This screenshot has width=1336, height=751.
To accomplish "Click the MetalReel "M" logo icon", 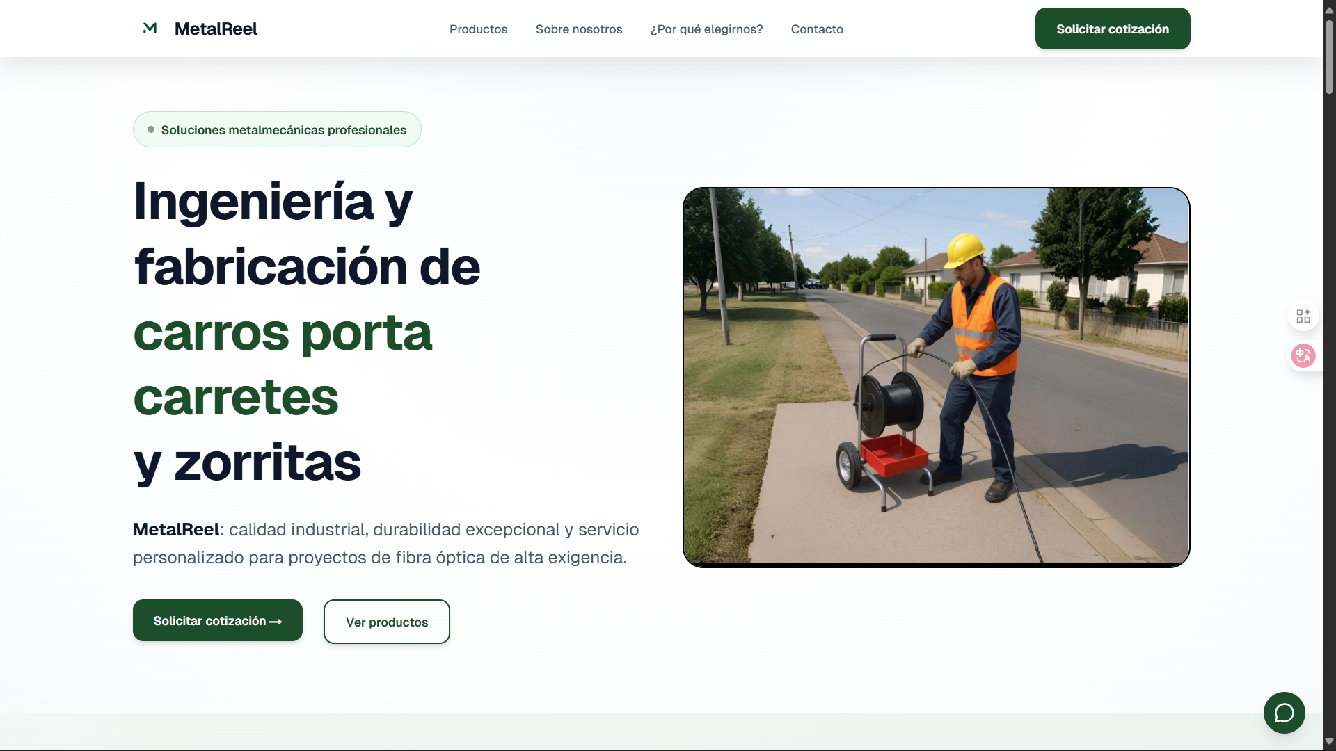I will (150, 28).
